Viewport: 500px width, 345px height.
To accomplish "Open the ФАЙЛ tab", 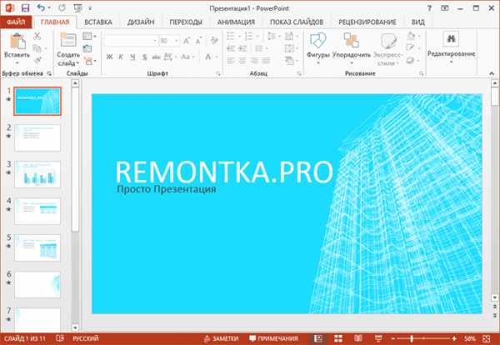I will (x=16, y=22).
